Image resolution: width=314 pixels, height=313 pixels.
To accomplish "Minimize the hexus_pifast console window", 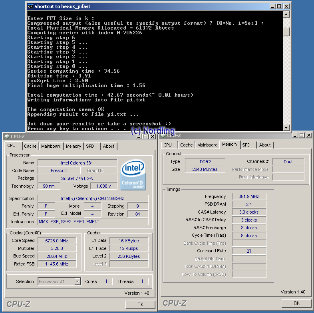I will pos(272,6).
